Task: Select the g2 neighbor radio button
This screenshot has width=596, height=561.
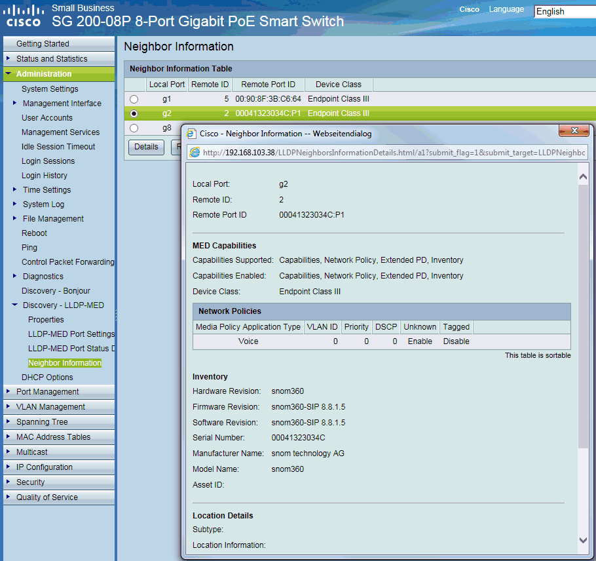Action: (x=134, y=114)
